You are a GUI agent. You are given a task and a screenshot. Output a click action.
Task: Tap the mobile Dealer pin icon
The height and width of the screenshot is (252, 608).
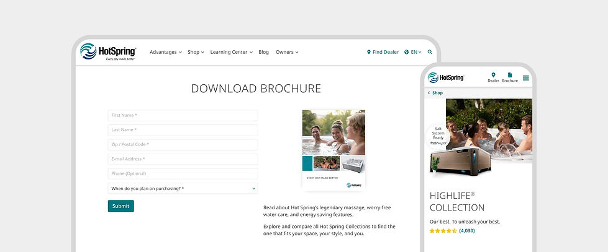click(x=493, y=75)
